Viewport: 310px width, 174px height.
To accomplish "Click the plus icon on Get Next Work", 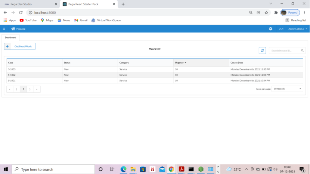I will pos(7,46).
